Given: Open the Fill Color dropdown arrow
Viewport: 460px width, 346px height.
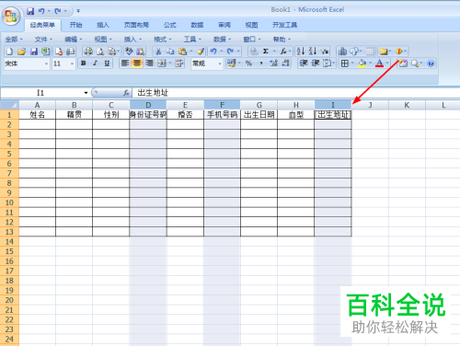Looking at the screenshot, I should pos(370,63).
